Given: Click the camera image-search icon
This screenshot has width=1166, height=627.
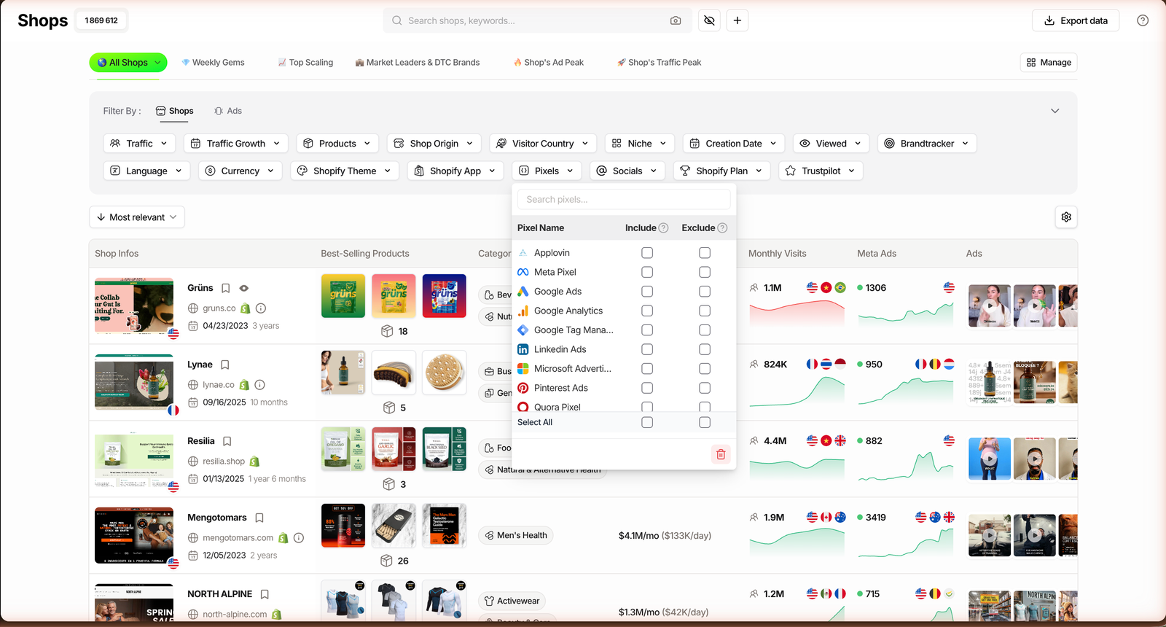Looking at the screenshot, I should tap(676, 20).
